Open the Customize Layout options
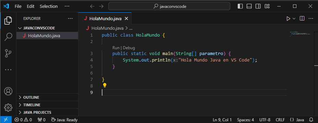This screenshot has width=318, height=123. [x=267, y=6]
